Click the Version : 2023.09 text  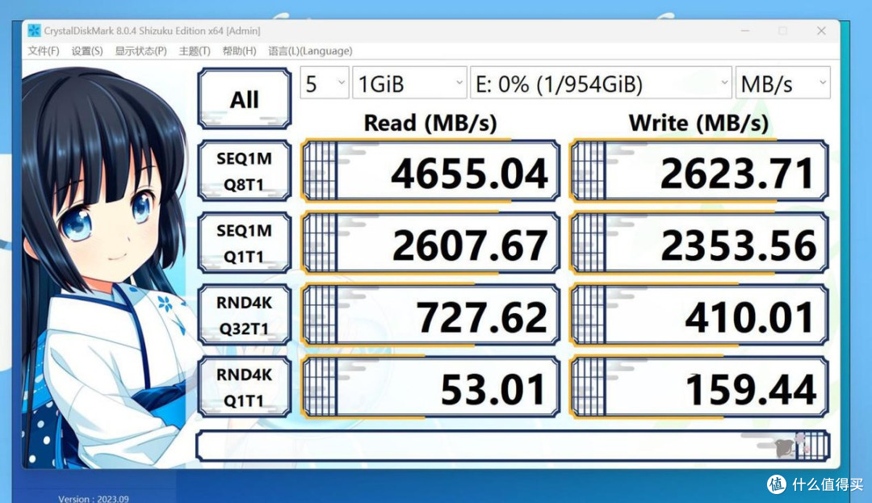pyautogui.click(x=94, y=498)
